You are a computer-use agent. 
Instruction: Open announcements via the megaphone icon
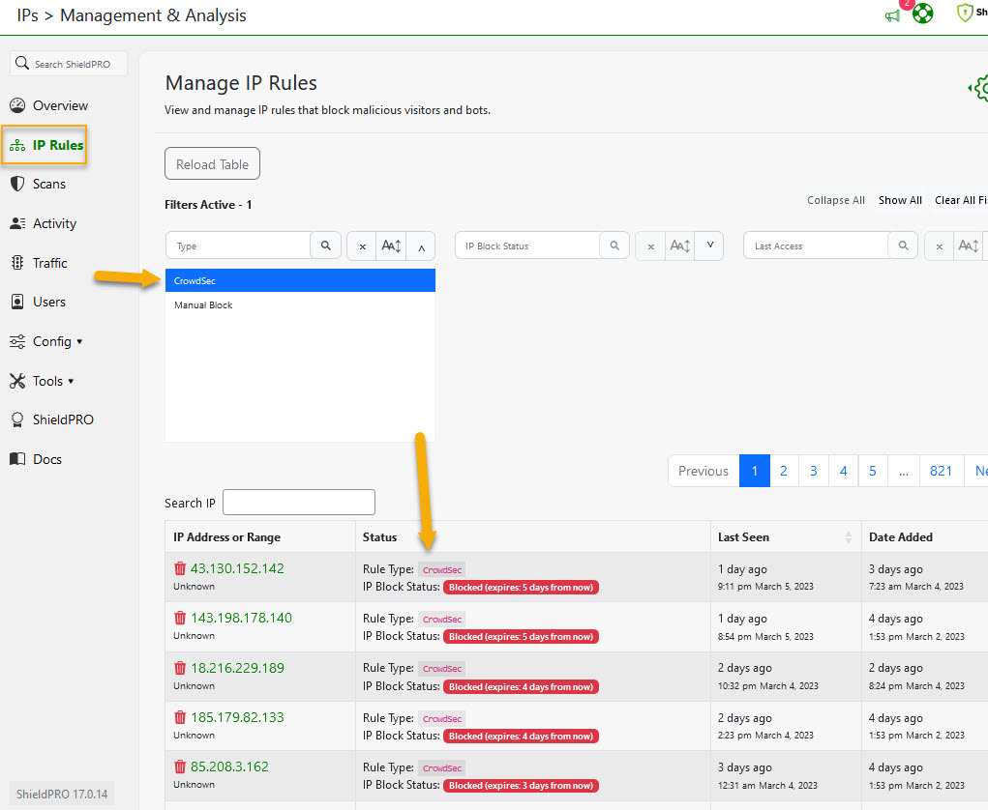(x=891, y=14)
